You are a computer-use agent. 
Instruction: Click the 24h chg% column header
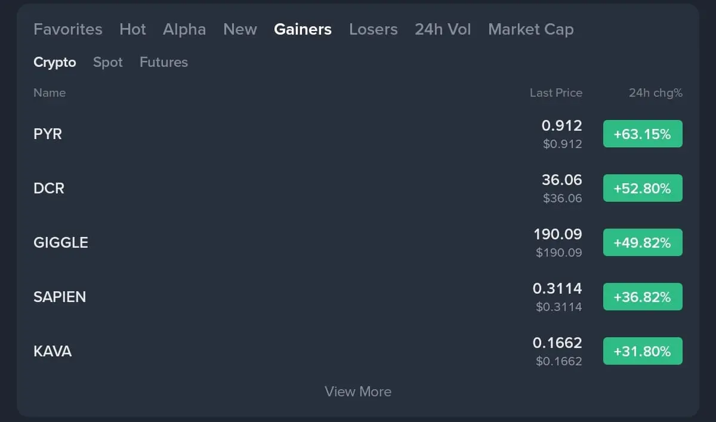[655, 93]
